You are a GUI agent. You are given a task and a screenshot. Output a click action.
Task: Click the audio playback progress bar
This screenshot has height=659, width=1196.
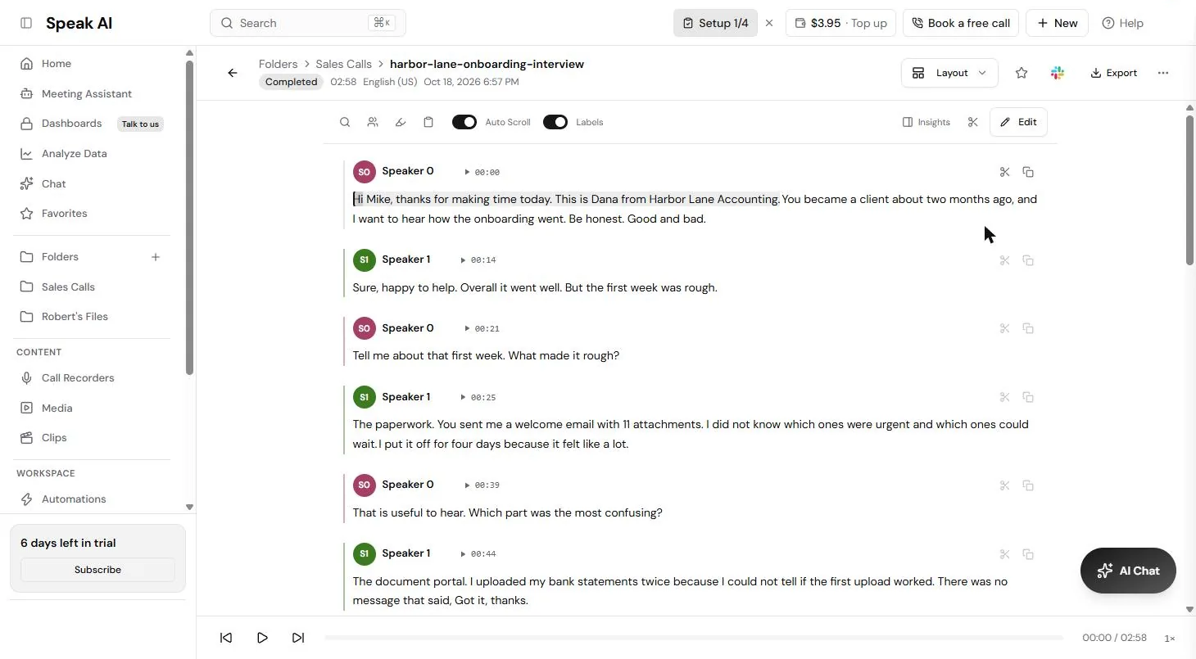(694, 638)
